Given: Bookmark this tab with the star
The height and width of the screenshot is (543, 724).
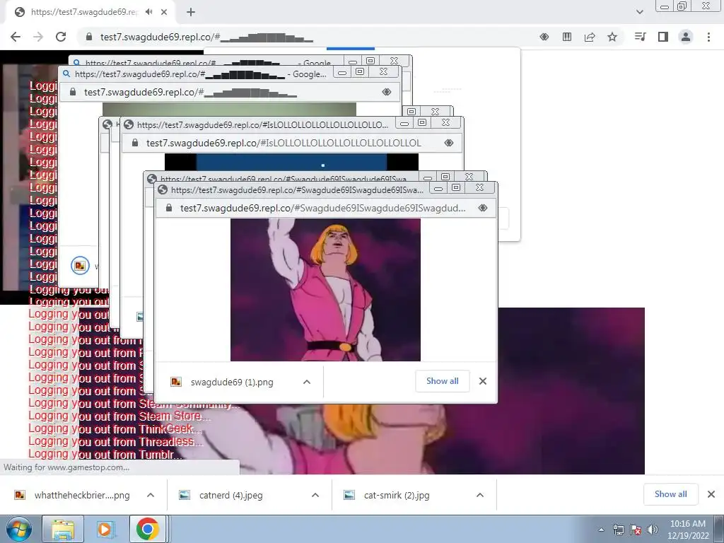Looking at the screenshot, I should pyautogui.click(x=612, y=37).
